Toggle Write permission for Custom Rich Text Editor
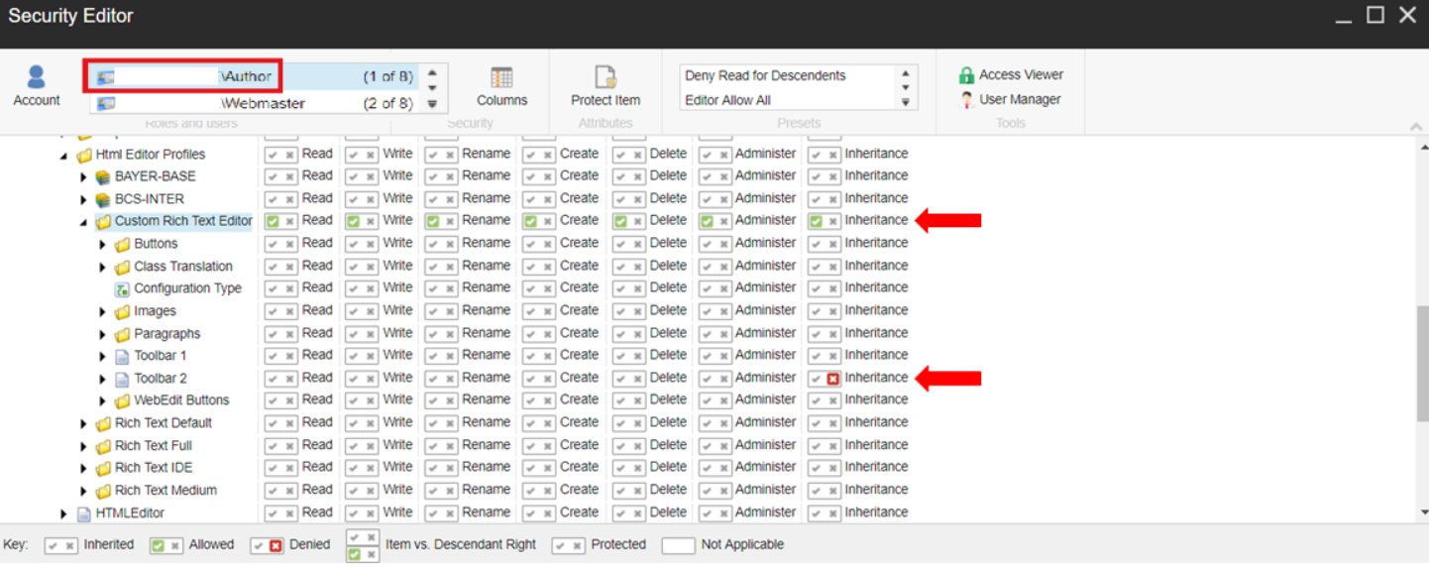This screenshot has height=568, width=1429. point(354,221)
